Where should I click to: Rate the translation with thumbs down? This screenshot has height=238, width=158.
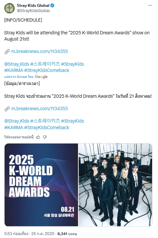[45, 137]
